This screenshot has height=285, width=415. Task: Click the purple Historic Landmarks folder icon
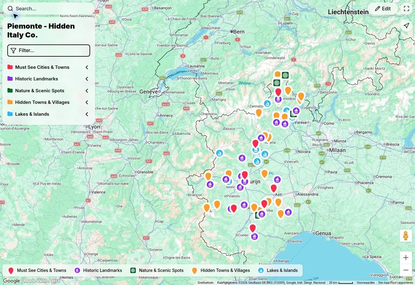click(x=10, y=79)
